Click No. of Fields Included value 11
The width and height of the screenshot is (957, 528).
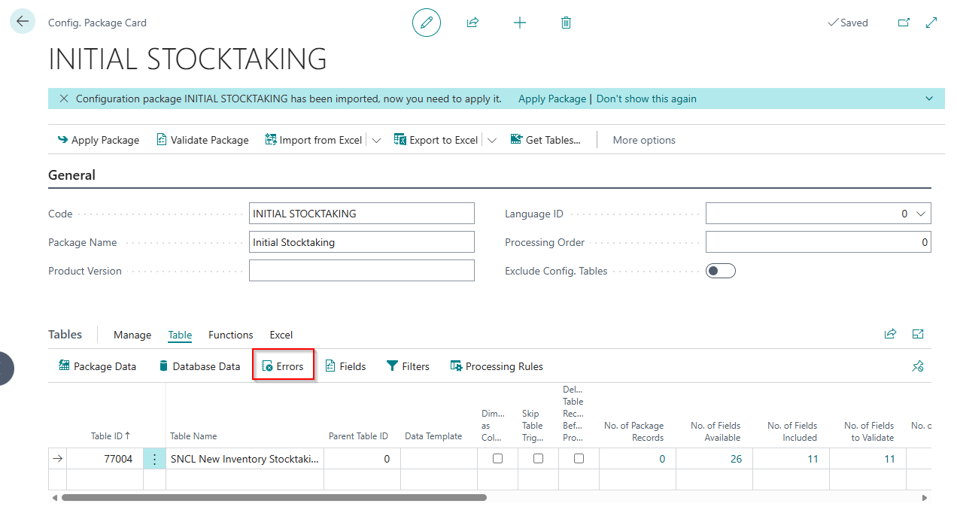point(813,459)
